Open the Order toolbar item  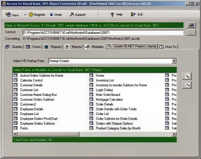56,15
